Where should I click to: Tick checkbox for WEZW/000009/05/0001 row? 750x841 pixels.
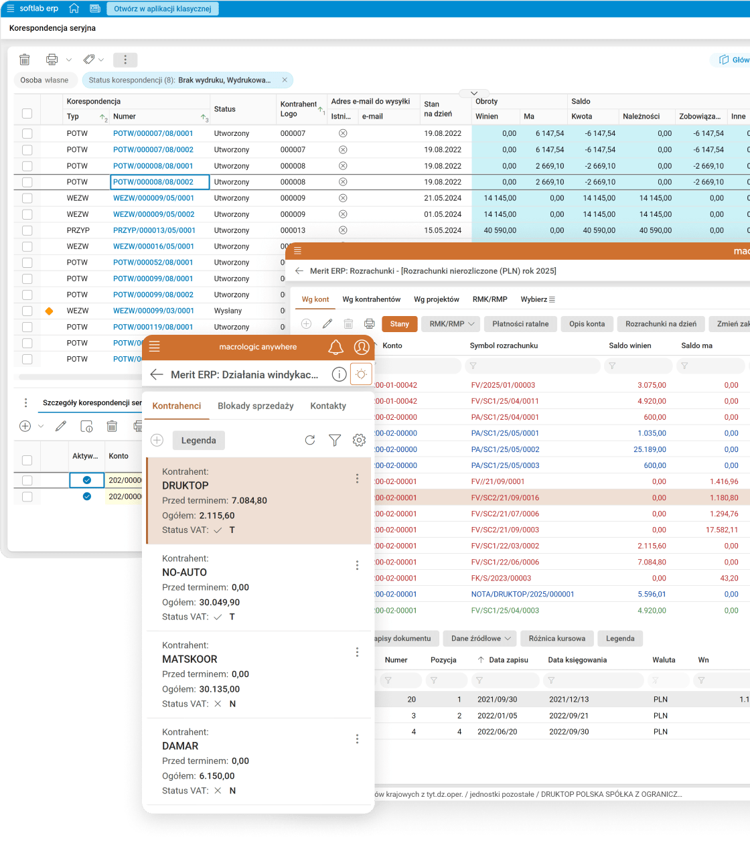tap(27, 198)
